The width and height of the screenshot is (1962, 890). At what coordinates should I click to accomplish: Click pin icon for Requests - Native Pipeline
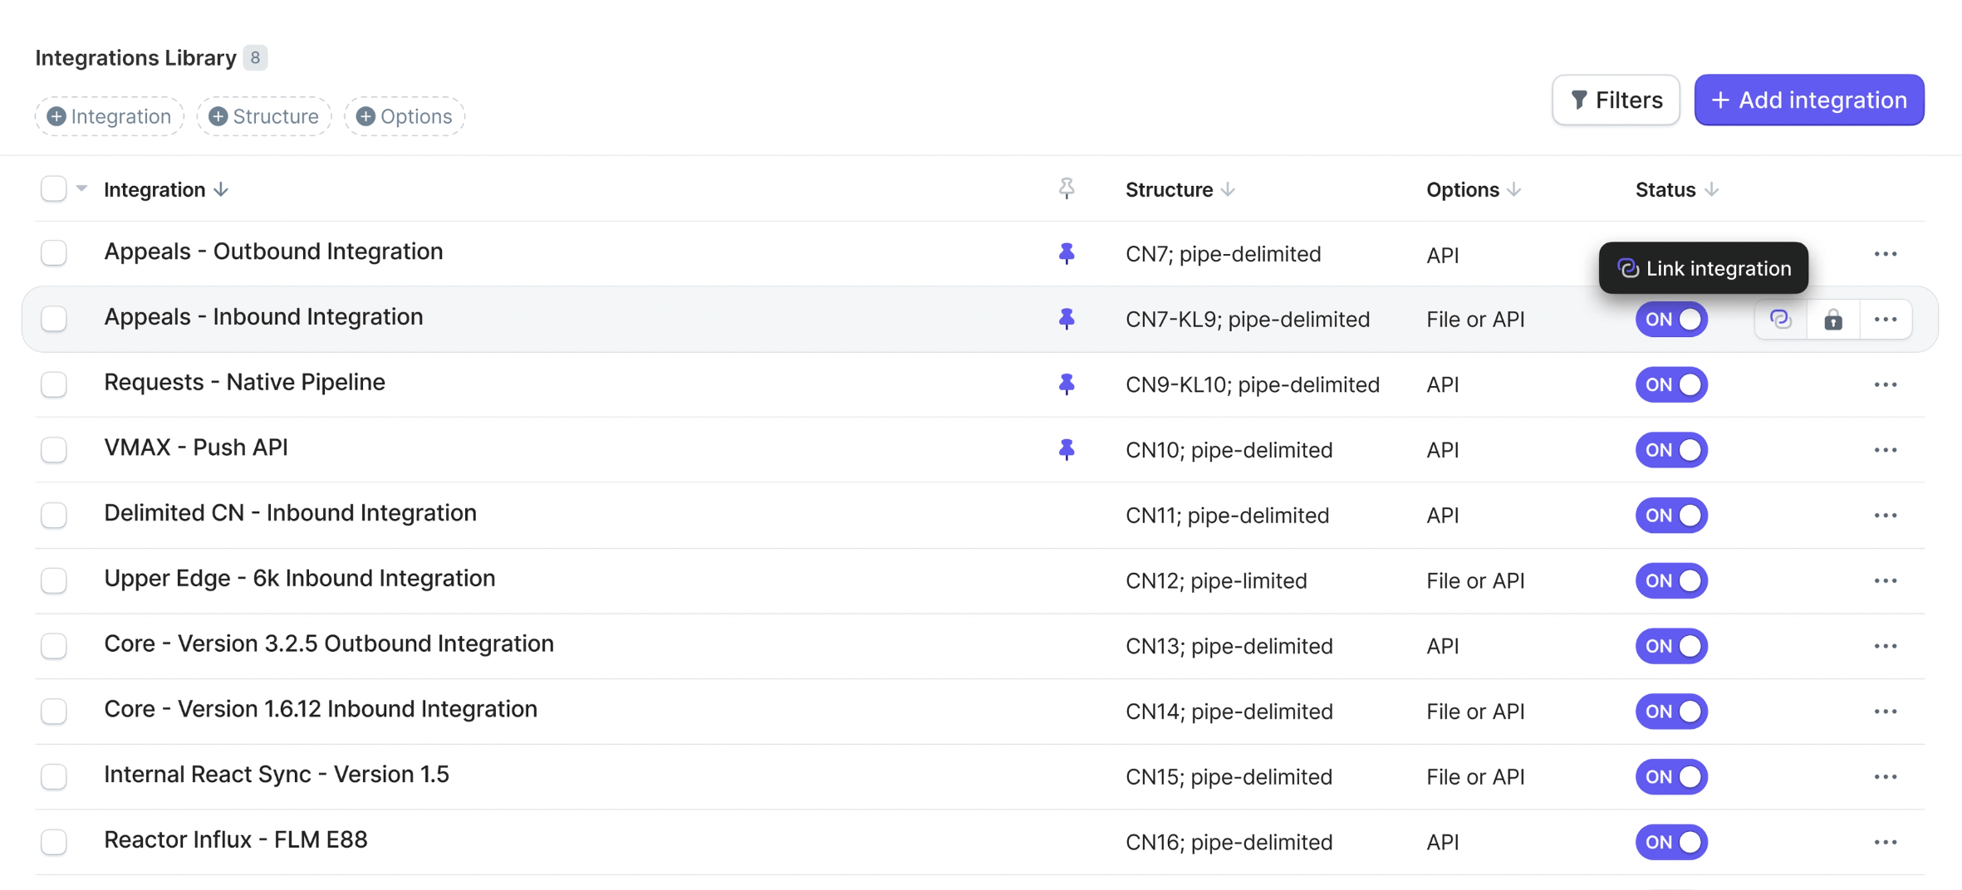[x=1067, y=384]
